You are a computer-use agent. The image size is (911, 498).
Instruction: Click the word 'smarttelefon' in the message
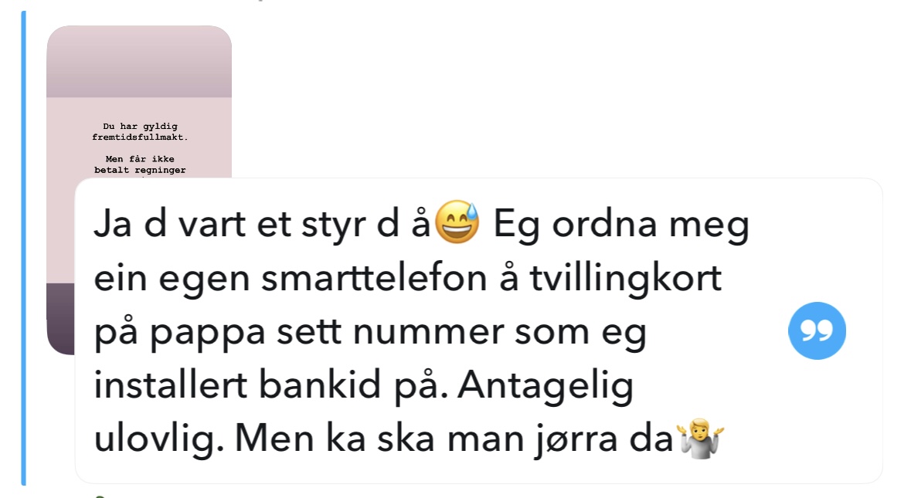(x=375, y=277)
